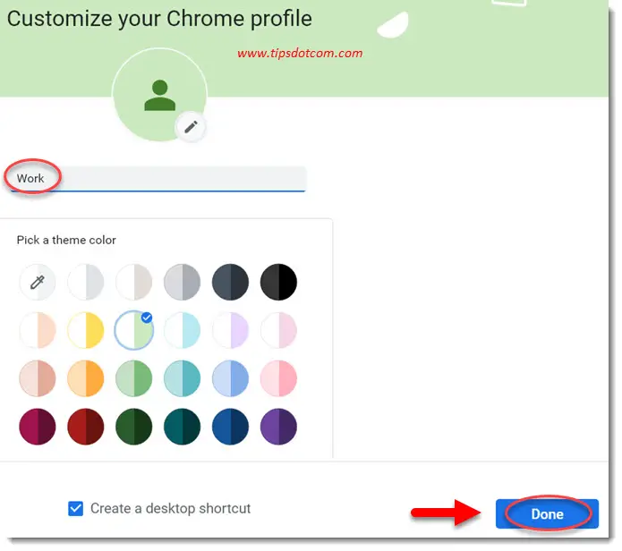The width and height of the screenshot is (622, 551).
Task: Click the pencil icon to edit avatar
Action: coord(191,127)
